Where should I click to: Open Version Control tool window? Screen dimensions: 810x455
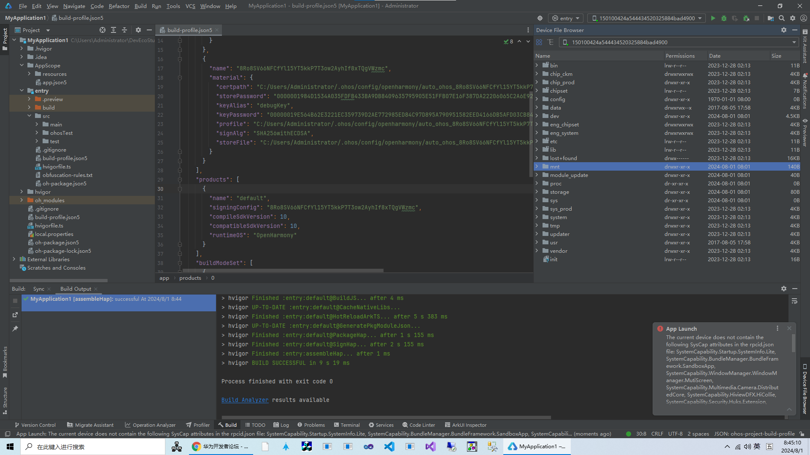coord(35,425)
